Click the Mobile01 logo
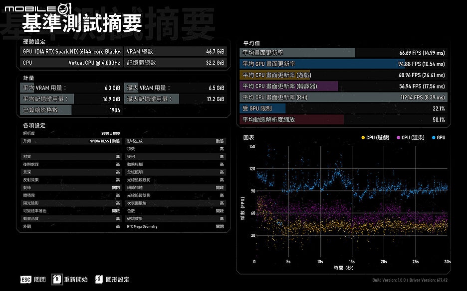467x291 pixels. pyautogui.click(x=38, y=8)
